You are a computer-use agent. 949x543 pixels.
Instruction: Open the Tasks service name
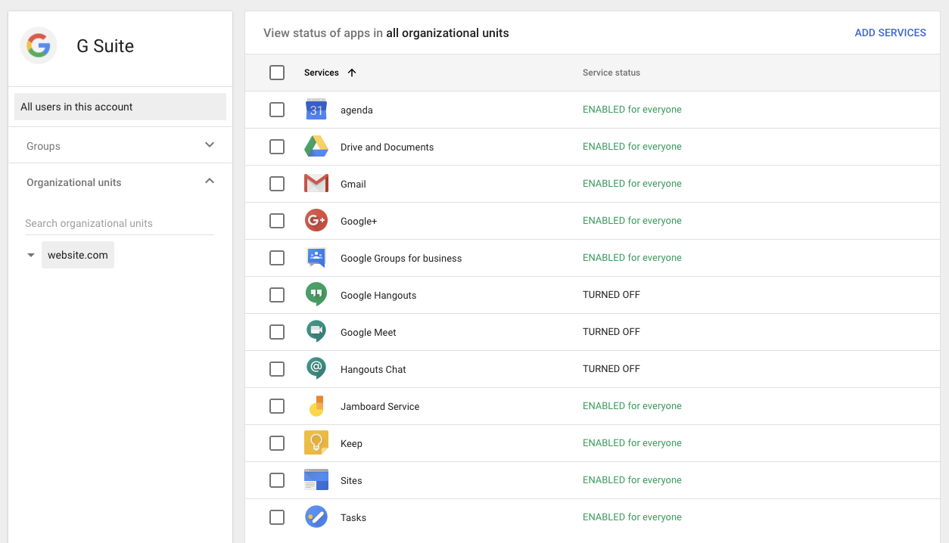click(x=353, y=518)
